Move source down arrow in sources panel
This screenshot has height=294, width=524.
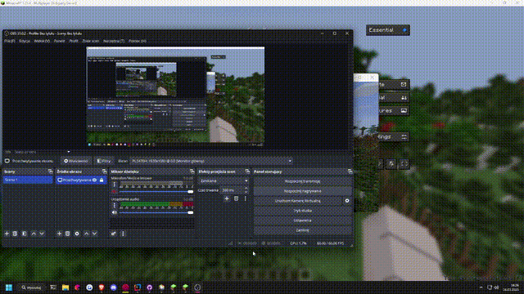tap(95, 234)
